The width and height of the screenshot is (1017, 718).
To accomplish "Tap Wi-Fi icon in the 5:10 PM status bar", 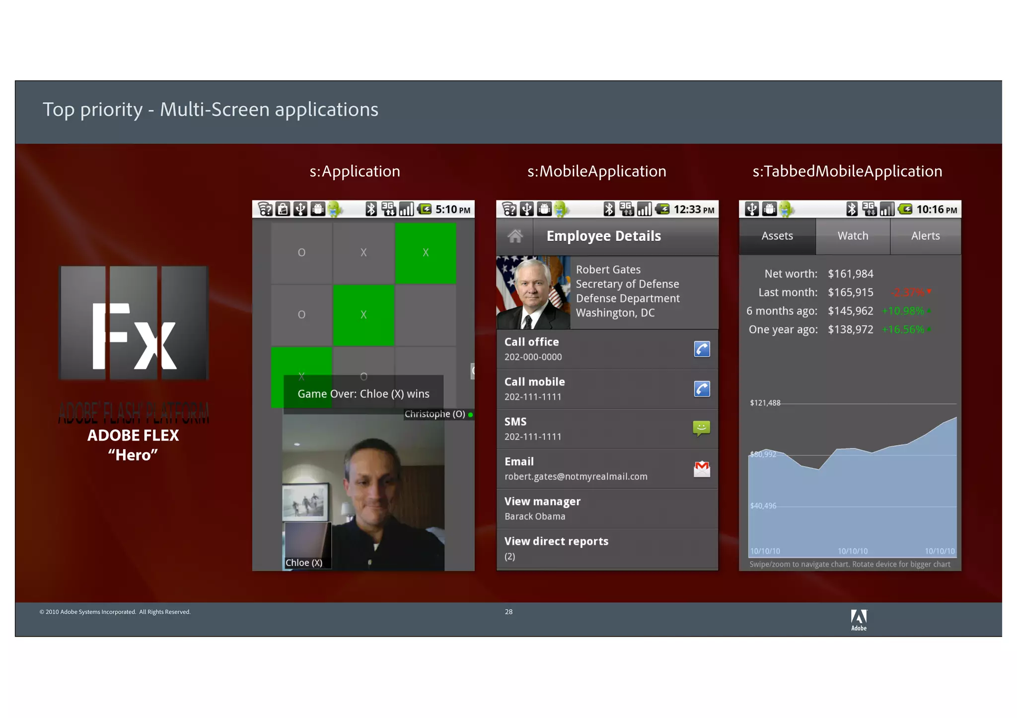I will [265, 209].
